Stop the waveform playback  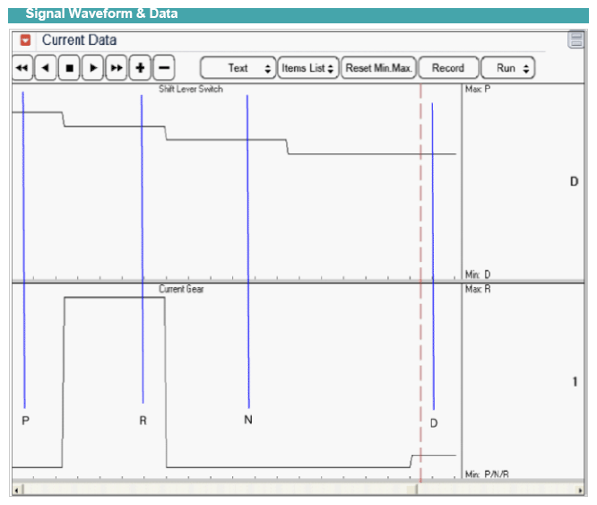click(69, 68)
